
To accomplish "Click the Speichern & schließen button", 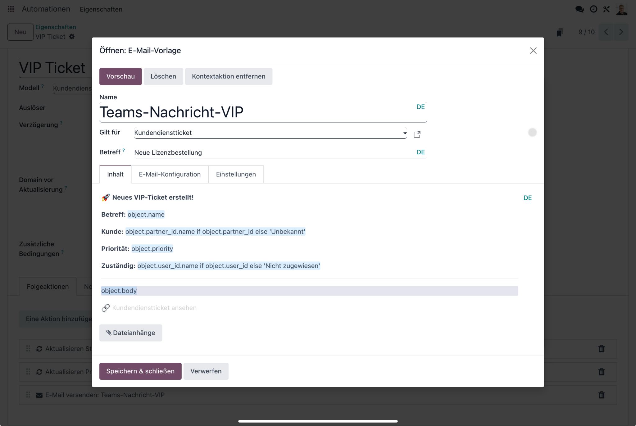I will [x=140, y=371].
